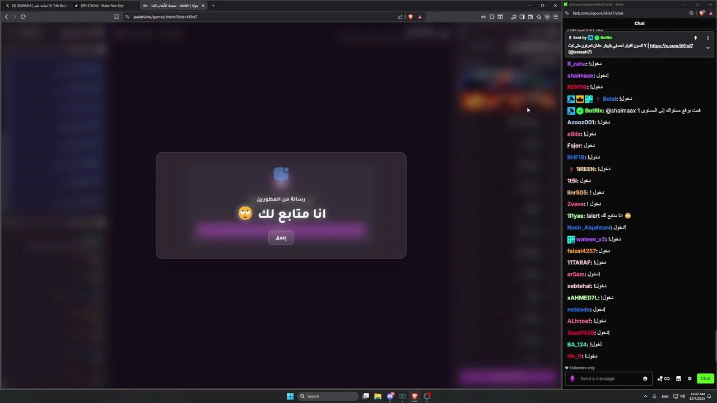Open the Brave playlist music icon
The image size is (717, 403).
pyautogui.click(x=514, y=17)
